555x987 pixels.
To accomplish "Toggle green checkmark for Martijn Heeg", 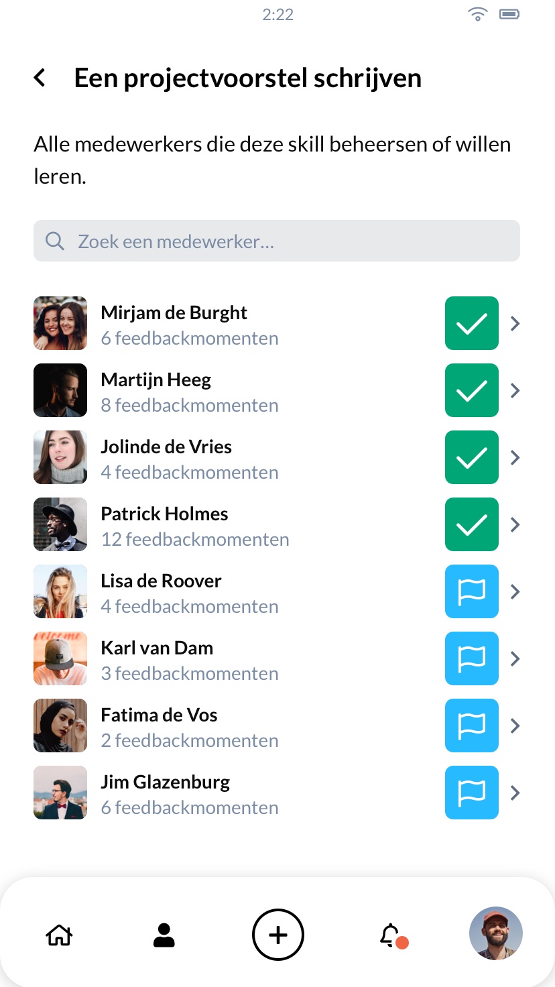I will pos(471,390).
